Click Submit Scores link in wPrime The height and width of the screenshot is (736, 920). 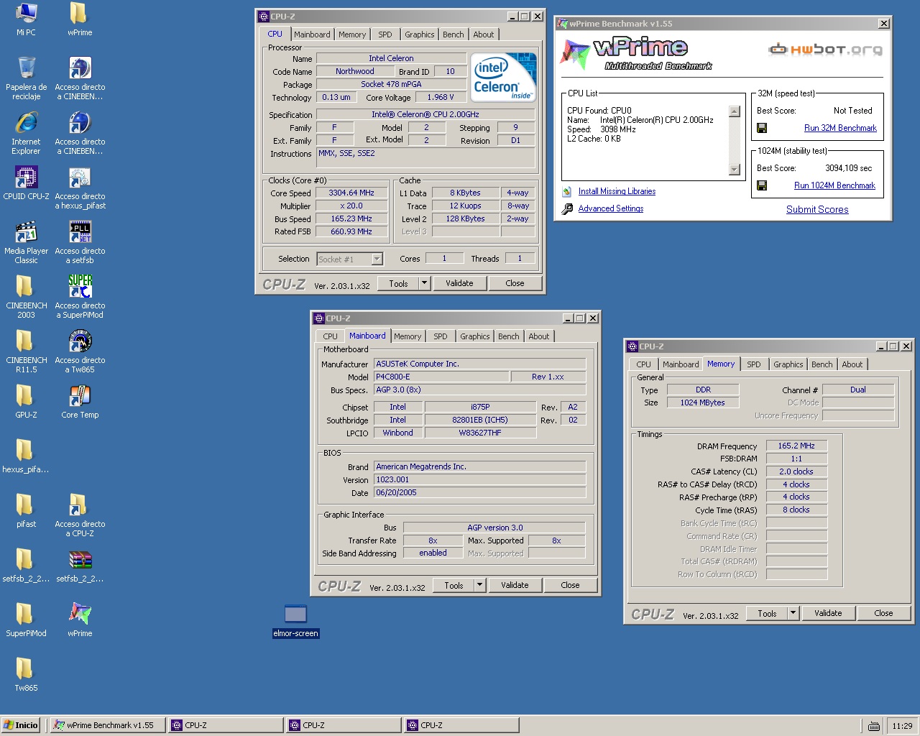[x=817, y=210]
